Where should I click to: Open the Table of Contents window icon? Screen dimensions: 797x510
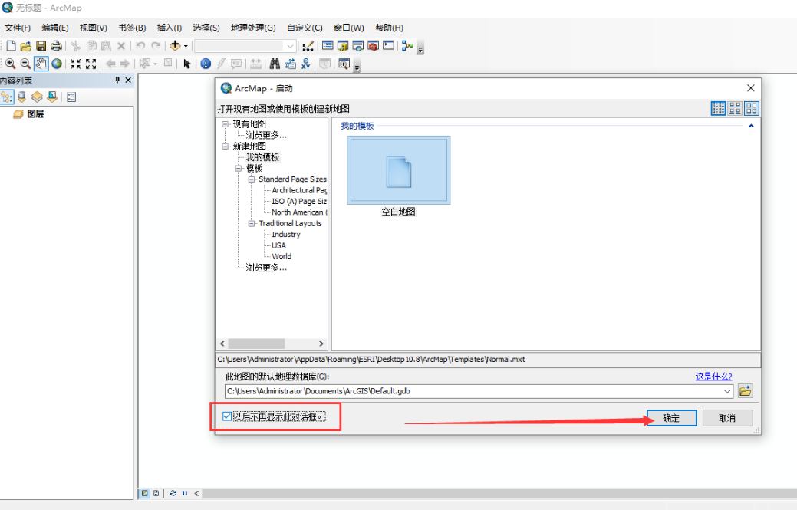point(328,46)
